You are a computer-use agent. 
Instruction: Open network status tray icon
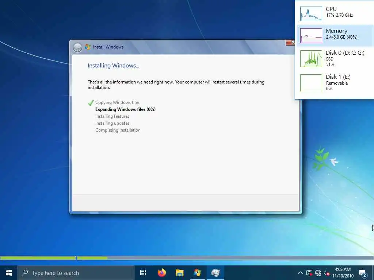point(318,273)
